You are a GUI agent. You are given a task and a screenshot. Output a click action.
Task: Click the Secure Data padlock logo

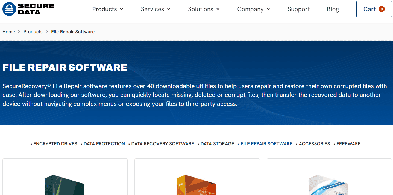pyautogui.click(x=28, y=9)
